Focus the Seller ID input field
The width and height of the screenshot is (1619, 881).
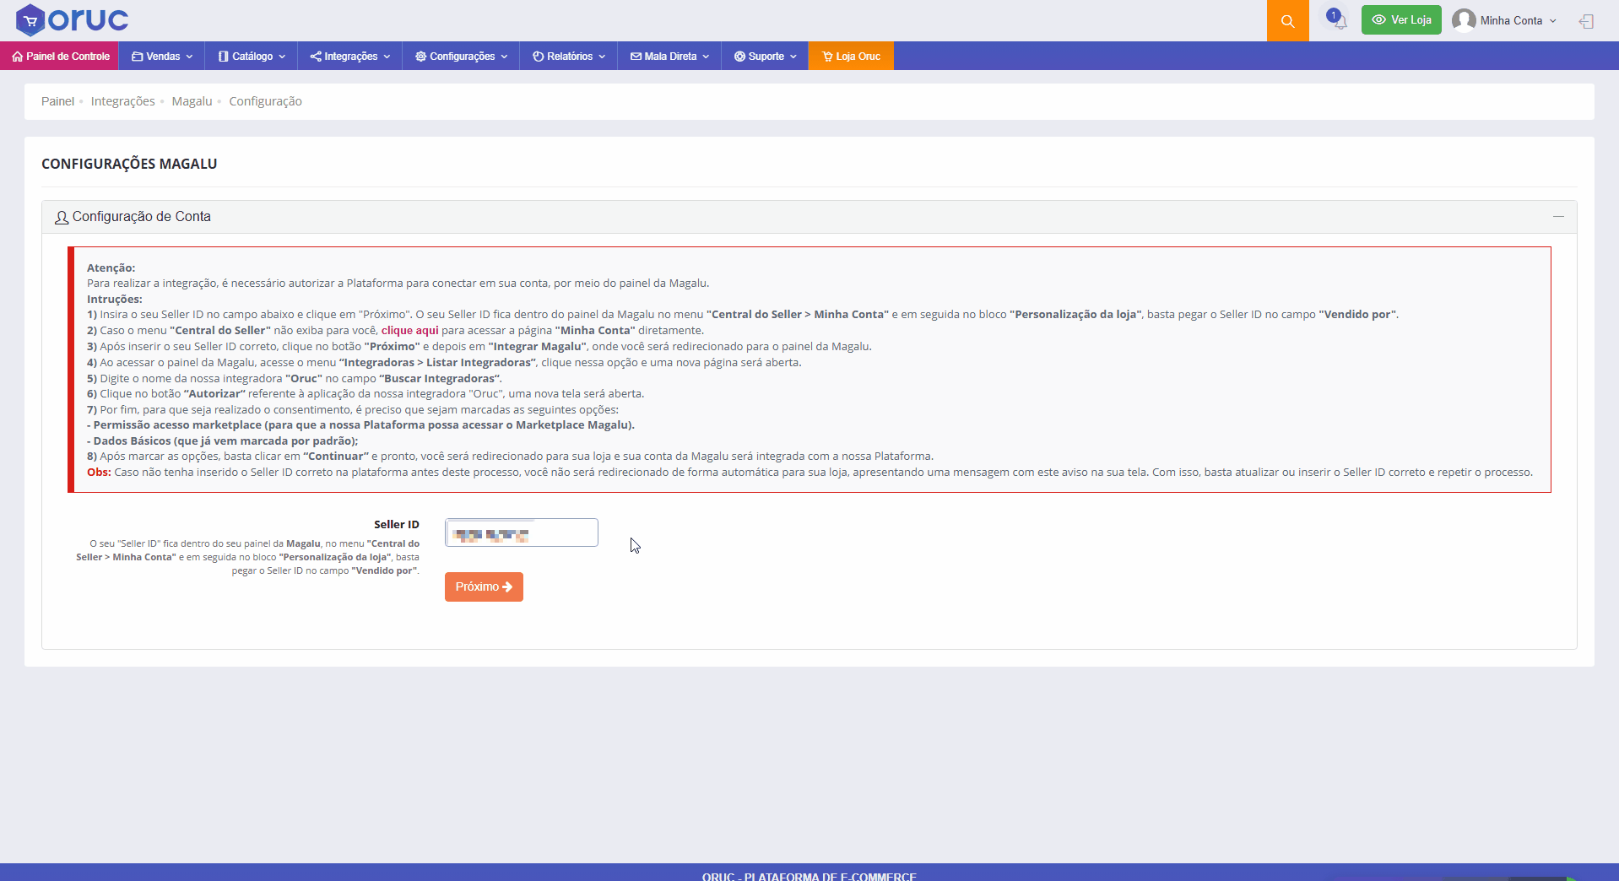pos(522,532)
